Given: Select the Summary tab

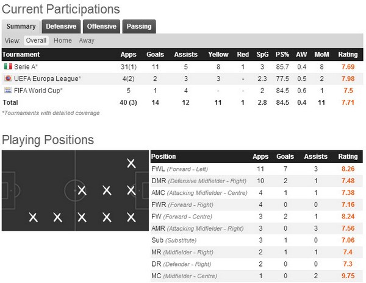Looking at the screenshot, I should (21, 26).
